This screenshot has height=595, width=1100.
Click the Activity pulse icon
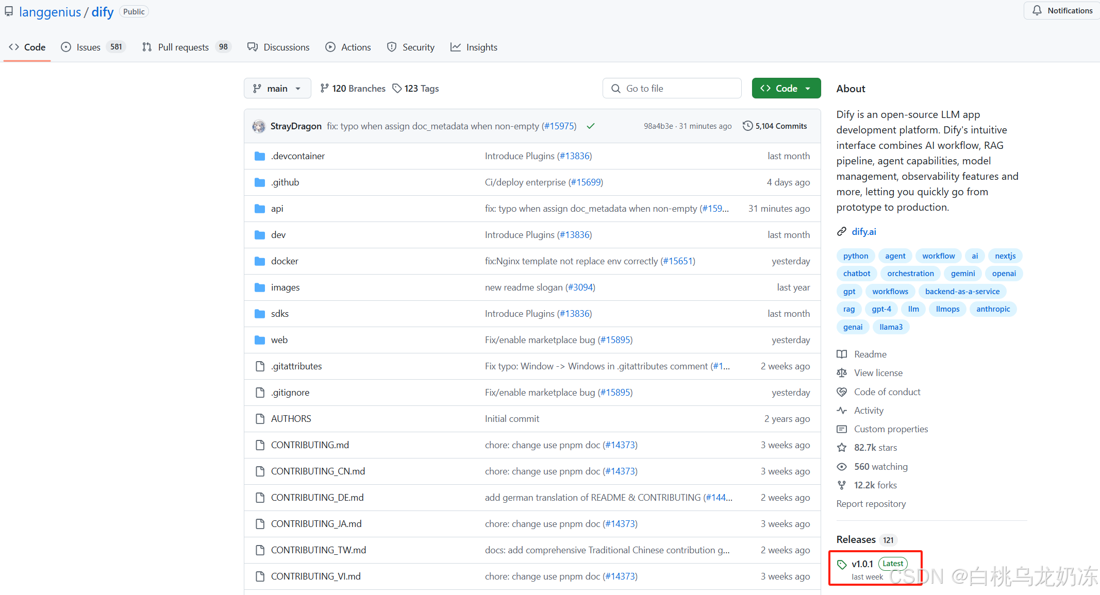pos(842,410)
